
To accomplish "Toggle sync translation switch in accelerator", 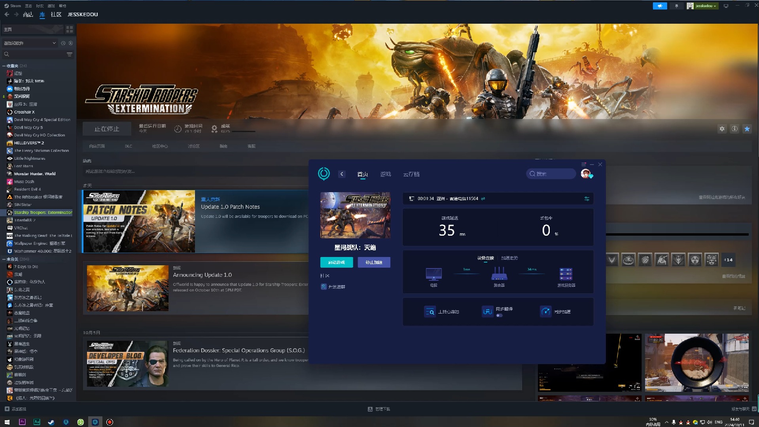I will coord(499,315).
